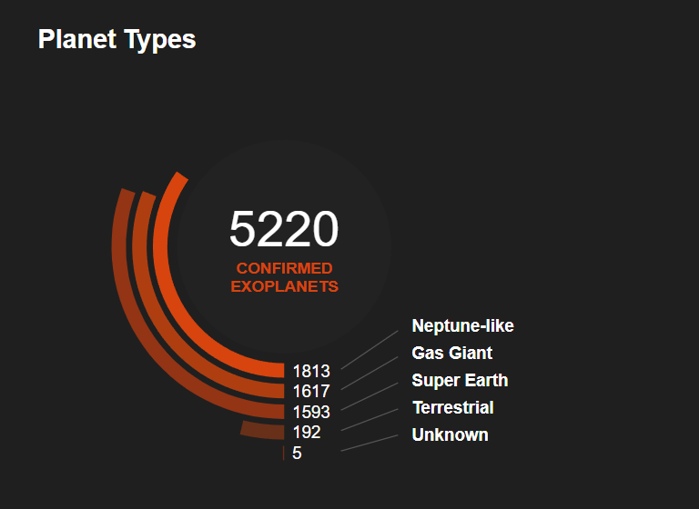The height and width of the screenshot is (509, 699).
Task: Click the leader line from 5 to Unknown
Action: [x=369, y=443]
